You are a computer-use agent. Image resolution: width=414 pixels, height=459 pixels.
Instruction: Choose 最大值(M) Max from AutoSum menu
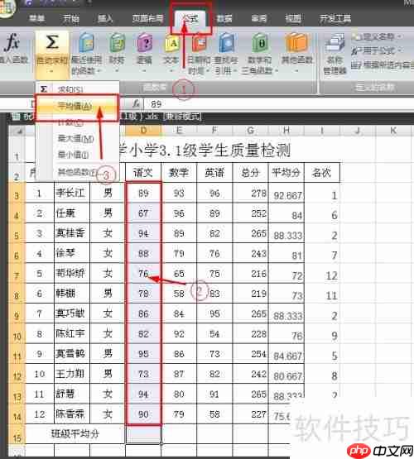[x=77, y=139]
